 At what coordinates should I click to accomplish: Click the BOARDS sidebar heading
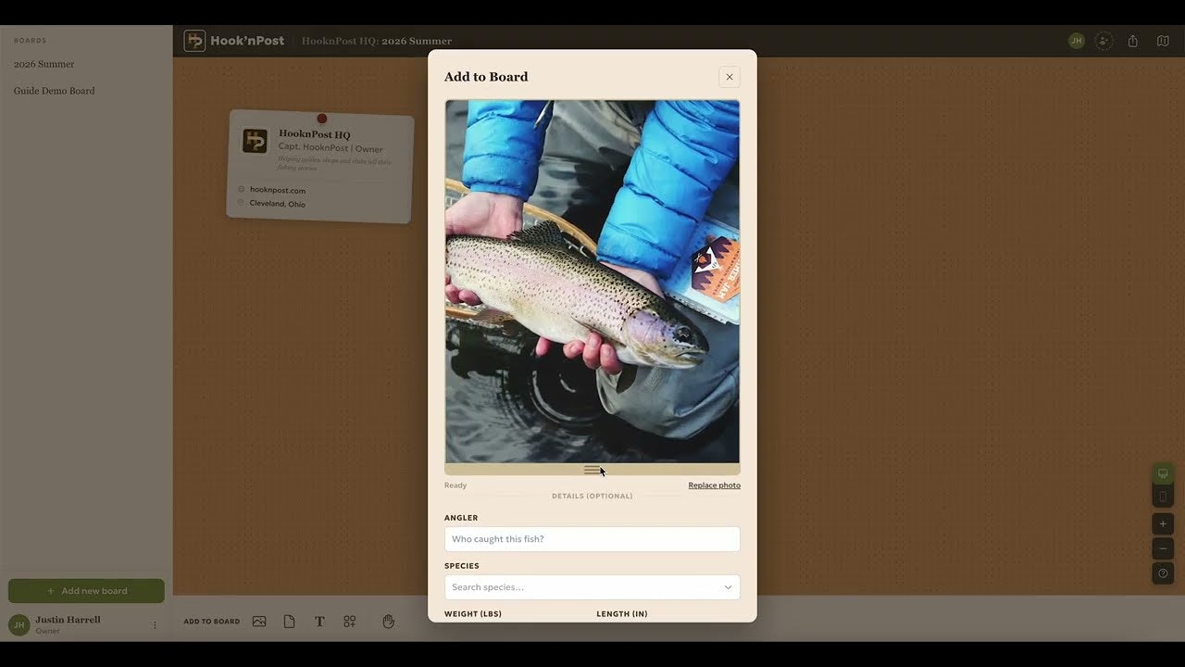(x=30, y=41)
